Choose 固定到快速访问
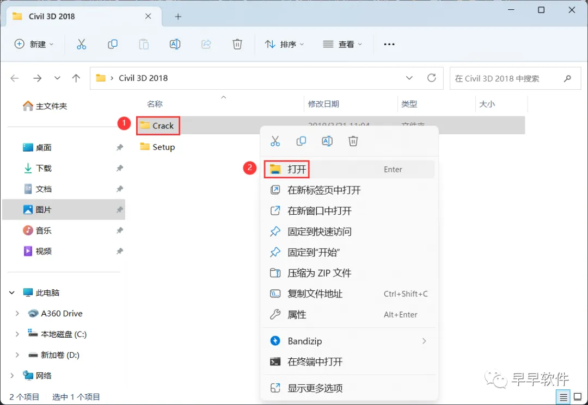 pyautogui.click(x=349, y=232)
